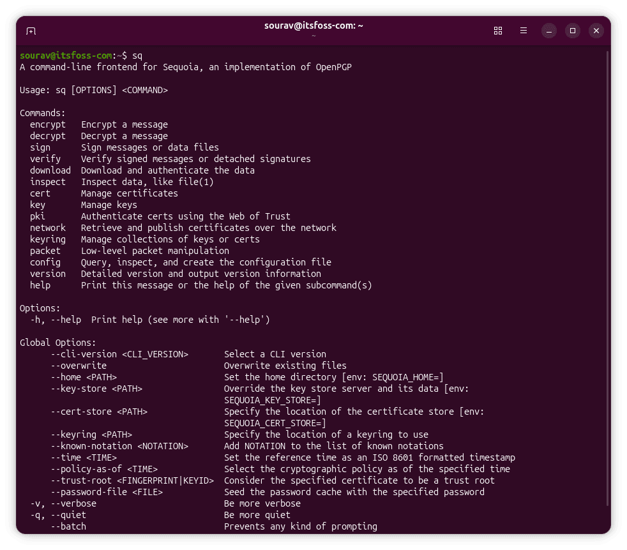Click the 'packet' command row
The image size is (627, 550).
point(130,251)
